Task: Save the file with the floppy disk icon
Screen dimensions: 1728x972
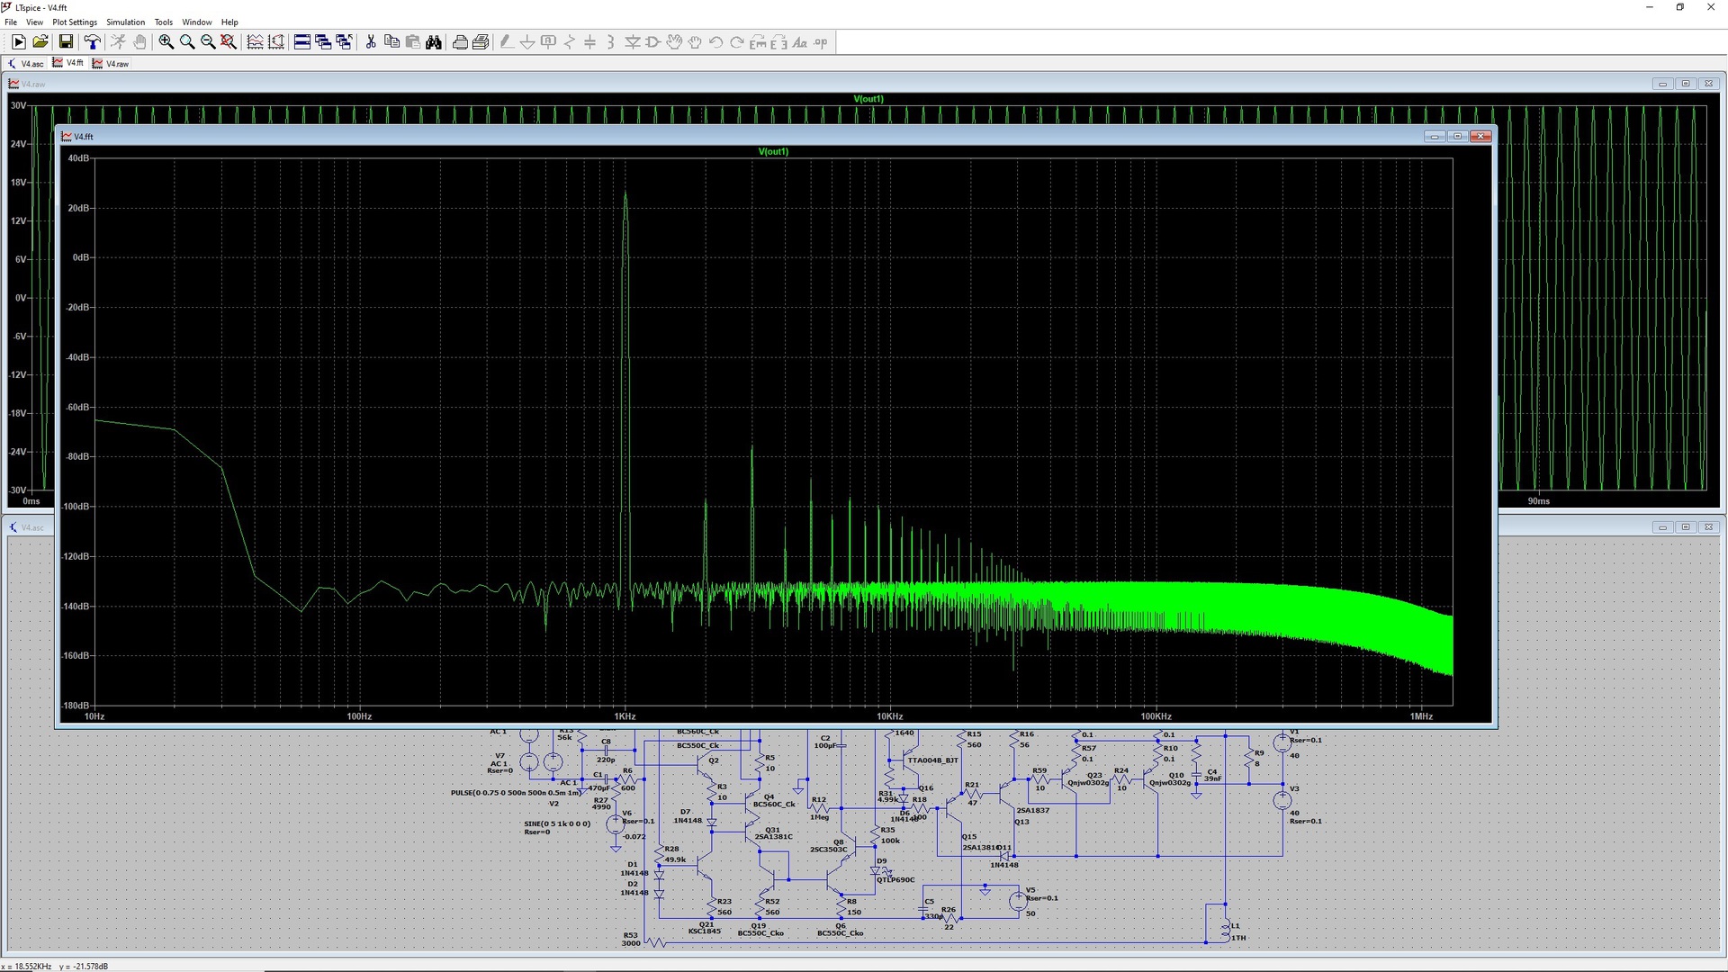Action: tap(66, 42)
